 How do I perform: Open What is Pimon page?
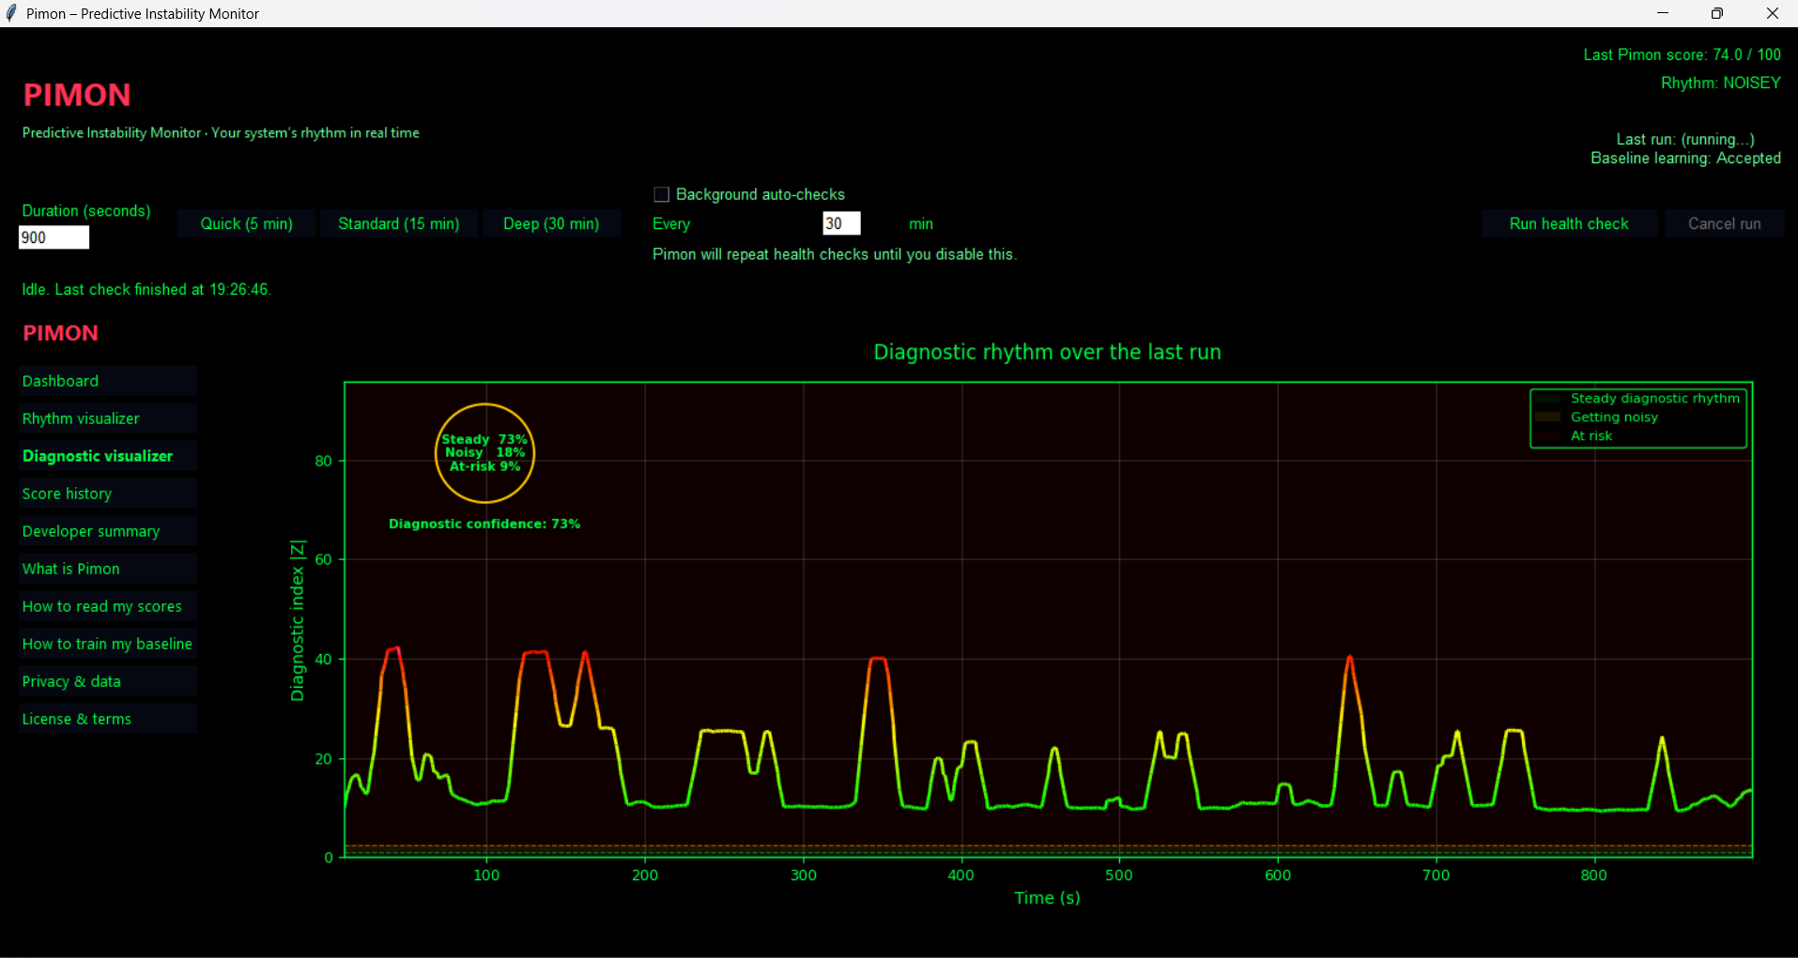point(108,569)
